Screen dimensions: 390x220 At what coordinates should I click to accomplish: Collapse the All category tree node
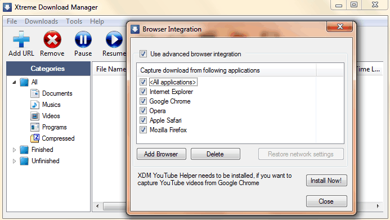(x=14, y=82)
